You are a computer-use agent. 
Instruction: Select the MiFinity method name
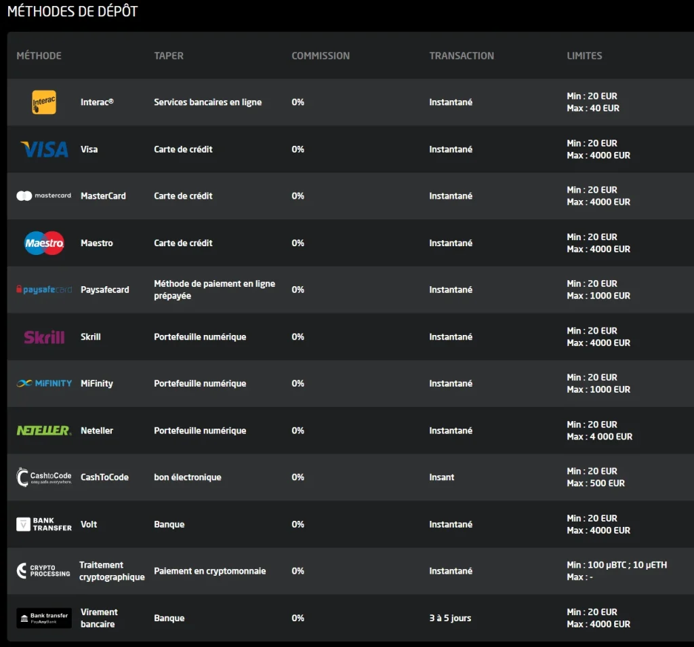click(96, 383)
